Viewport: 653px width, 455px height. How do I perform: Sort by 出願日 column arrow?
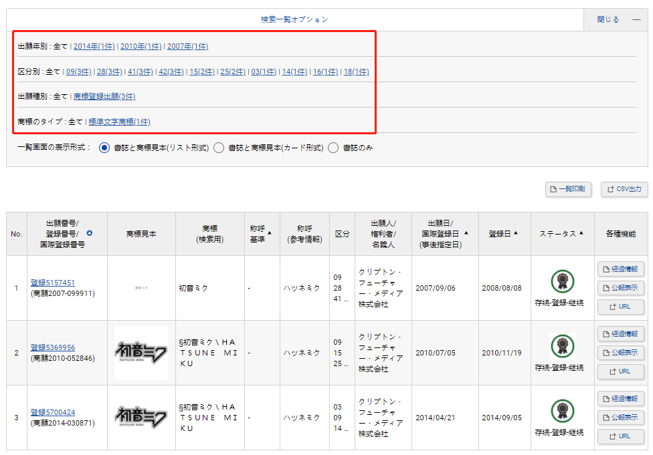466,233
